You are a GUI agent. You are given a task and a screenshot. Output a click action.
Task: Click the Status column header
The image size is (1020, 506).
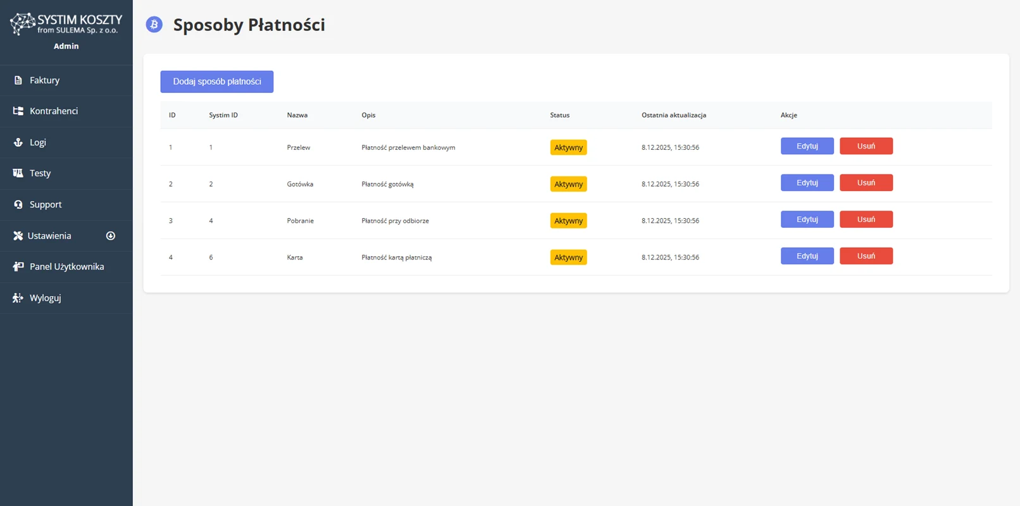559,115
